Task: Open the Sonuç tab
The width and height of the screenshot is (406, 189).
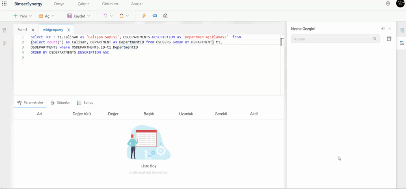Action: click(x=88, y=103)
